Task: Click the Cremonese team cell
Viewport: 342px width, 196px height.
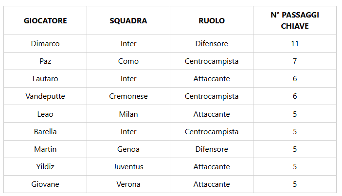Action: point(128,96)
